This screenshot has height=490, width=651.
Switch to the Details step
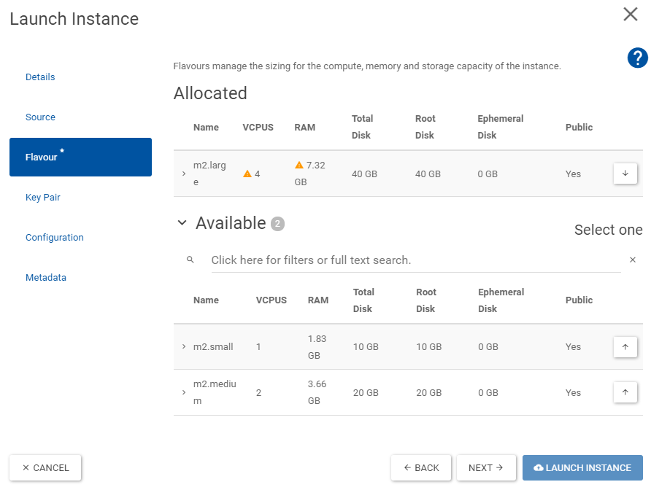[x=40, y=77]
